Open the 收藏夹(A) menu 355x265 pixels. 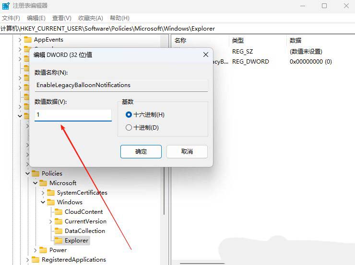pos(91,18)
